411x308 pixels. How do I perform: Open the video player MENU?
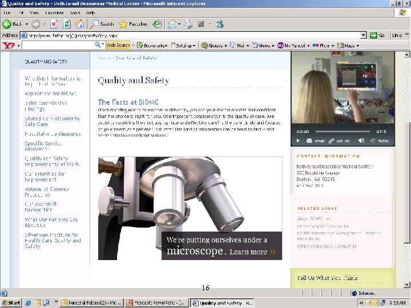click(379, 141)
